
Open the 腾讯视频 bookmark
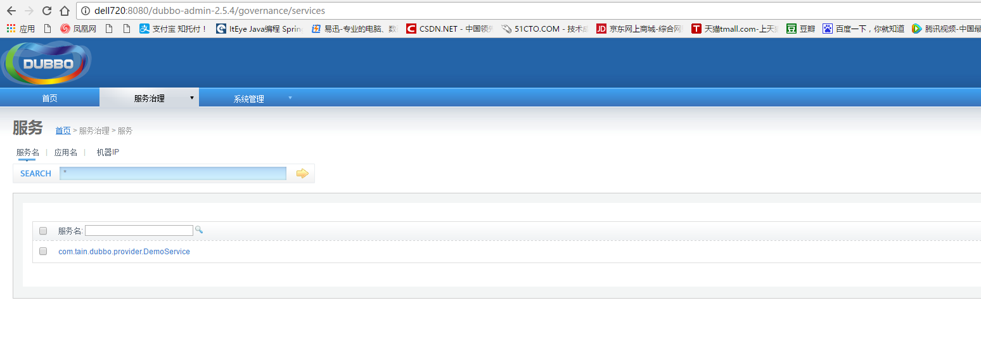[x=946, y=29]
